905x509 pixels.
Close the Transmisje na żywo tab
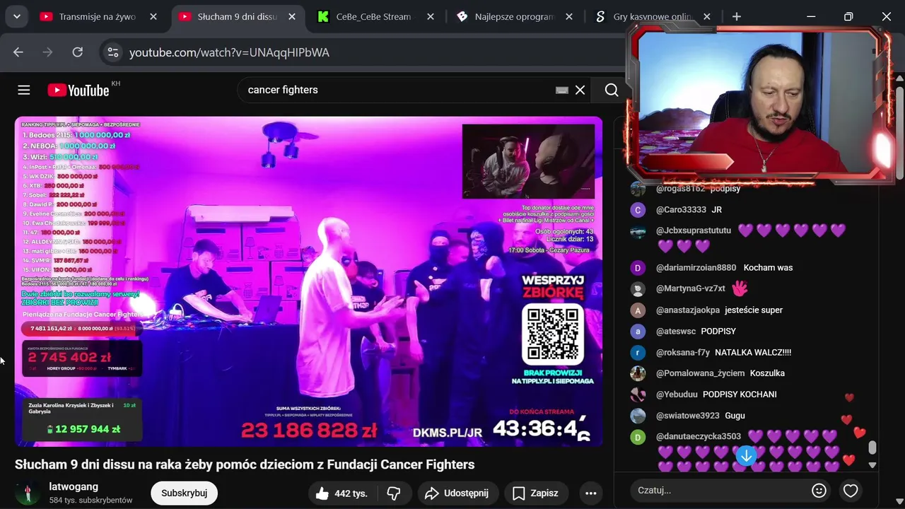click(153, 16)
